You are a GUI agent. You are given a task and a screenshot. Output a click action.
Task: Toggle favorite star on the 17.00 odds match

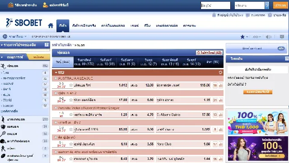[x=71, y=100]
